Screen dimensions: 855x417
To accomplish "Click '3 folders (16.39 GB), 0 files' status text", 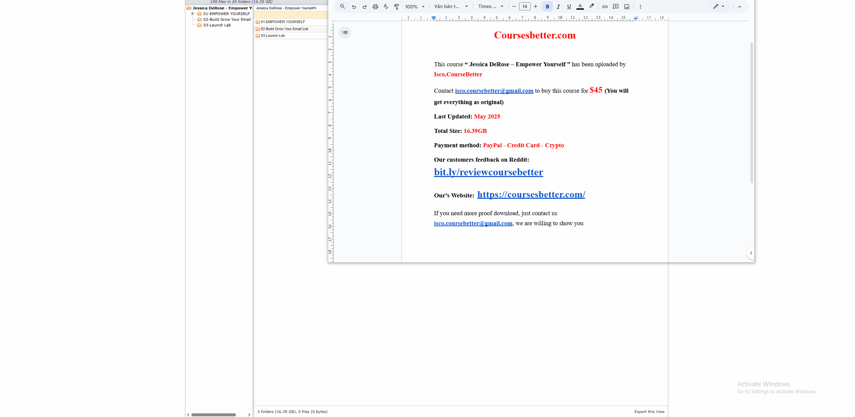I will point(292,412).
